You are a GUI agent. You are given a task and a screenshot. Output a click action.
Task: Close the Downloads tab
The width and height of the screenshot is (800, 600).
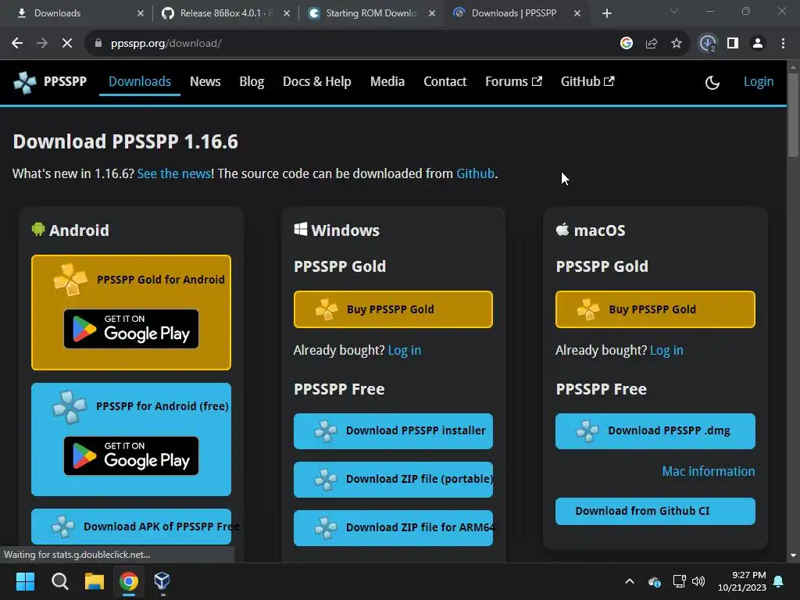coord(141,13)
